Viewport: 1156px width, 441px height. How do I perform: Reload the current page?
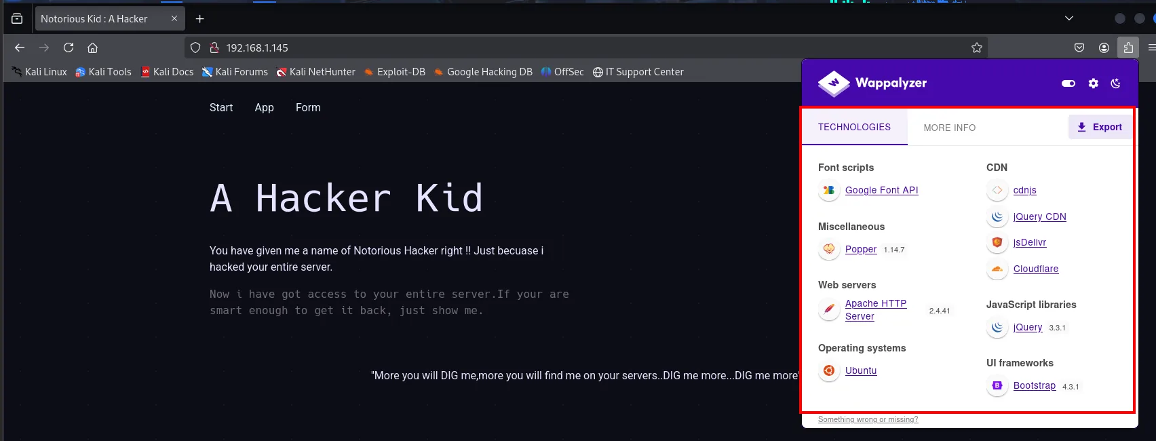tap(69, 47)
